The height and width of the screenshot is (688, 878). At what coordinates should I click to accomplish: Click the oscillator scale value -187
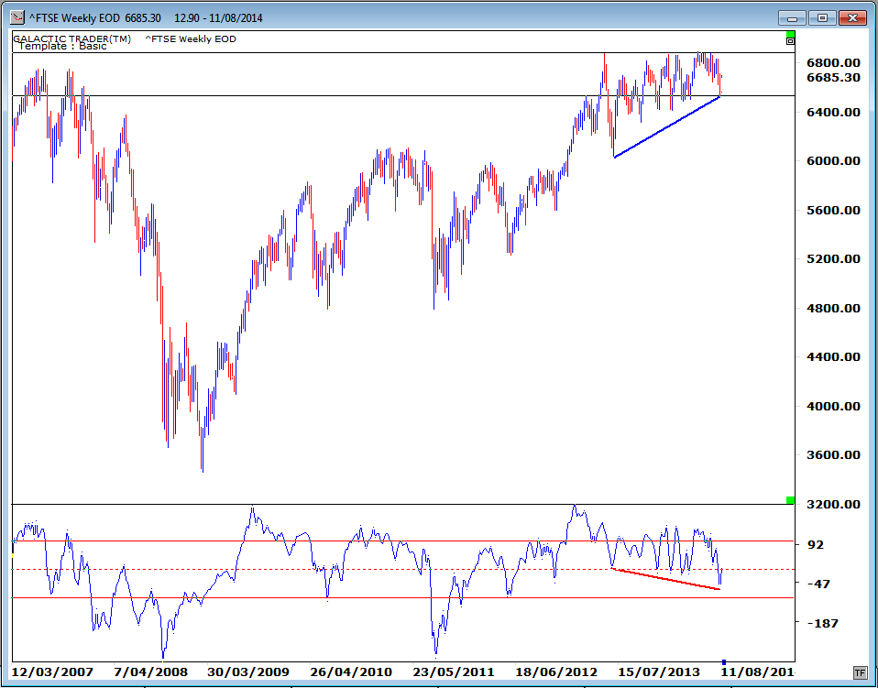(x=821, y=623)
